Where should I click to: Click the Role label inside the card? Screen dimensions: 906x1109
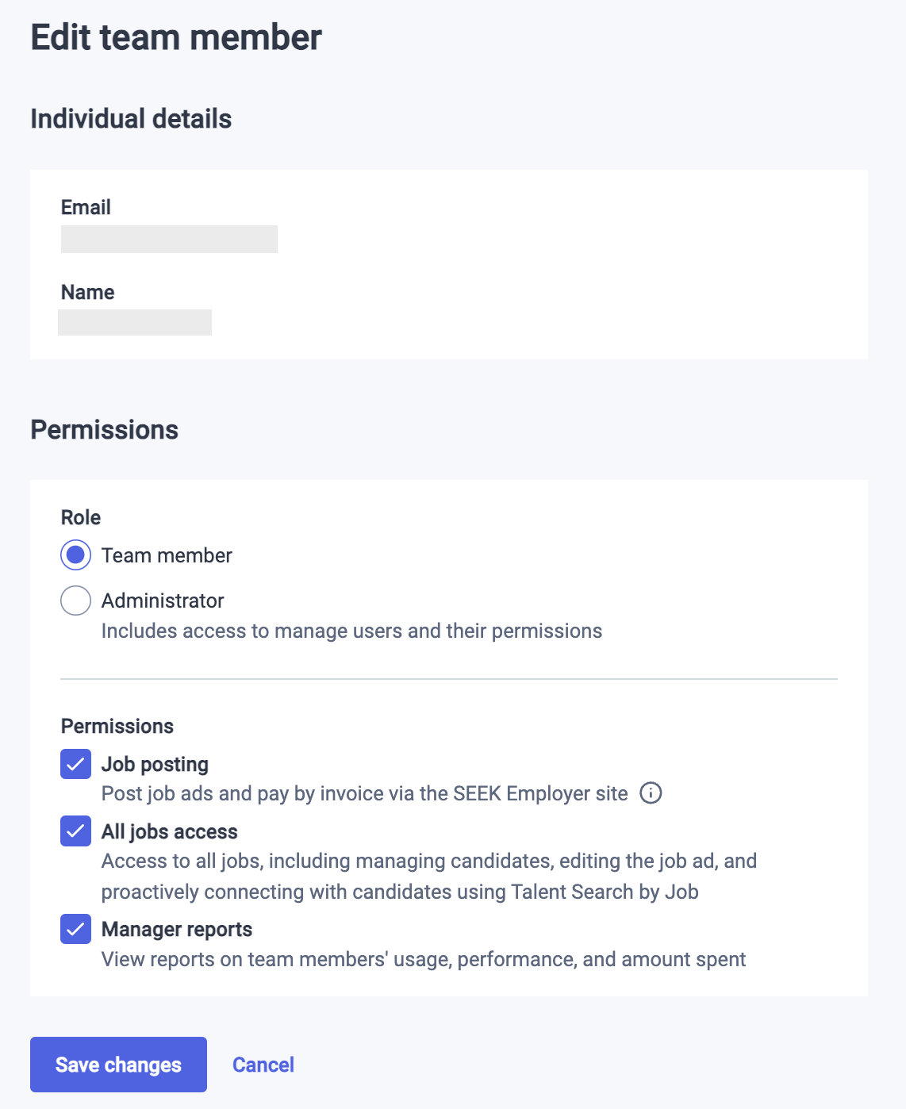pos(81,517)
